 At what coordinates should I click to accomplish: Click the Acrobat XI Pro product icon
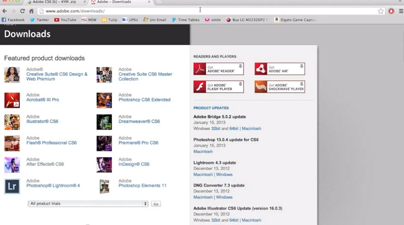(x=12, y=100)
